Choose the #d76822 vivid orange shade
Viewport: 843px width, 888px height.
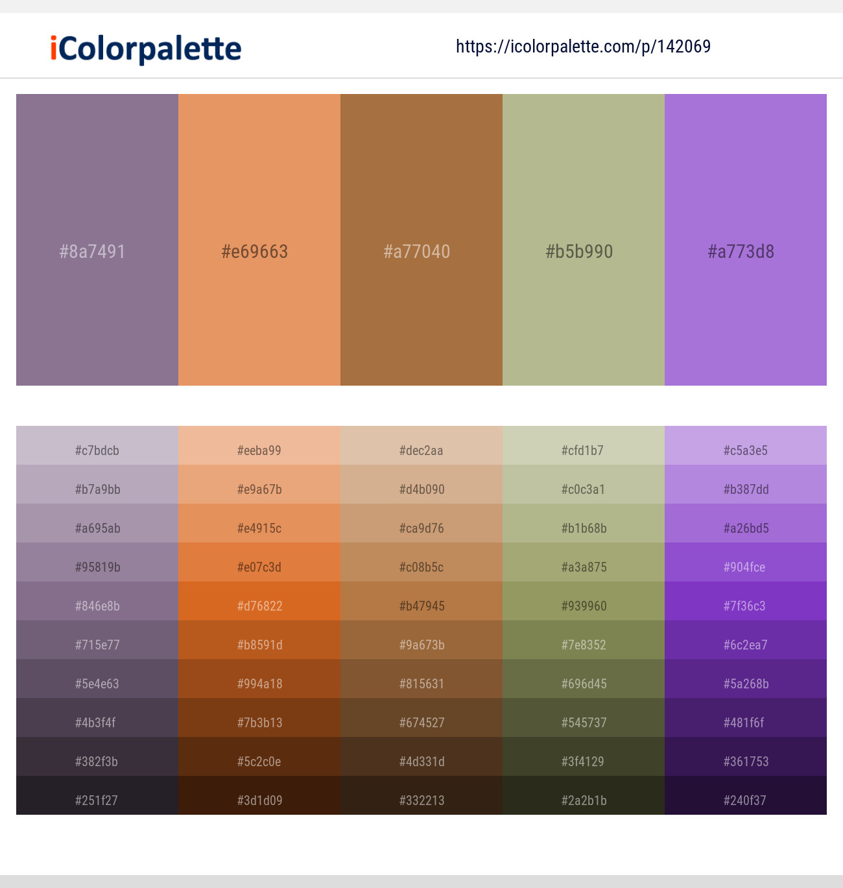click(x=259, y=601)
